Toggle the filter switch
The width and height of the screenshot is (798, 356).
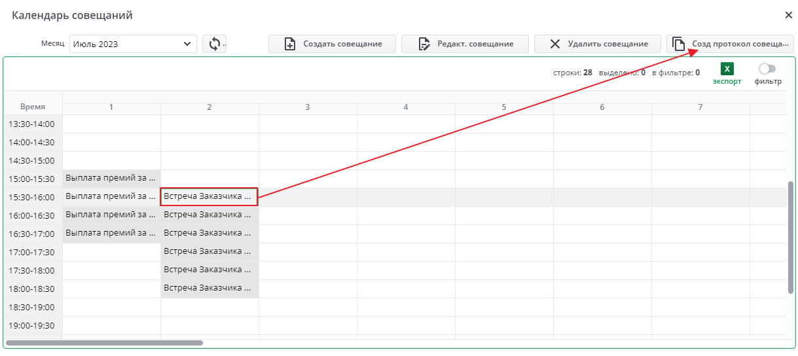767,69
